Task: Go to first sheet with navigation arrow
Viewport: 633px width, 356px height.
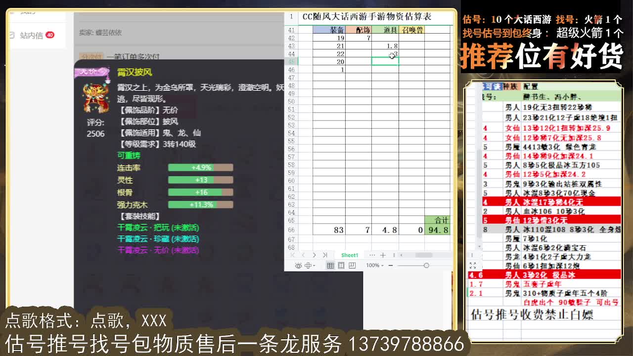Action: coord(293,255)
